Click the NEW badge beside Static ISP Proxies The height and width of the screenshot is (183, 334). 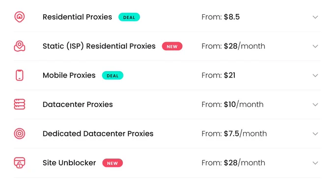172,47
